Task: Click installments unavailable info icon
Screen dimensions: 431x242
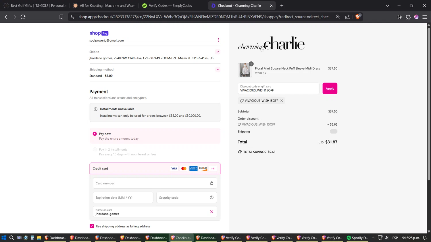Action: [96, 109]
